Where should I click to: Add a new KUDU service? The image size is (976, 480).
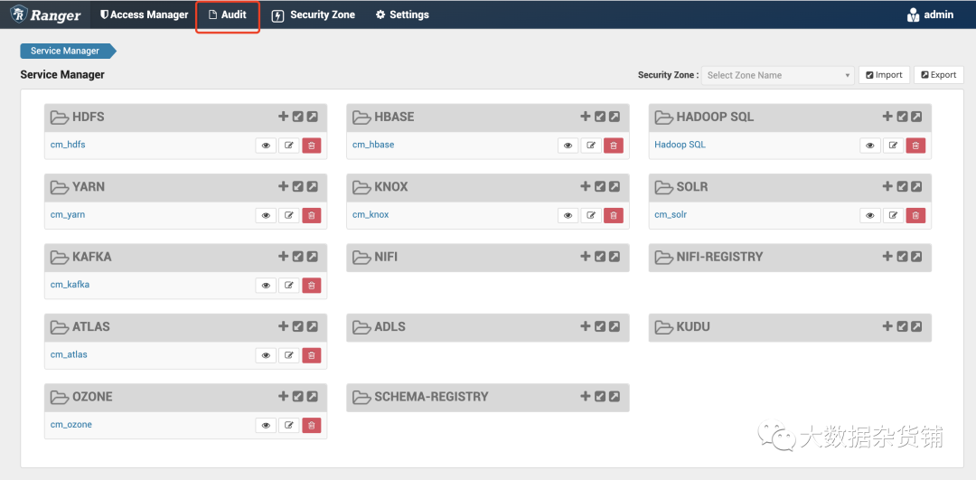(x=887, y=326)
